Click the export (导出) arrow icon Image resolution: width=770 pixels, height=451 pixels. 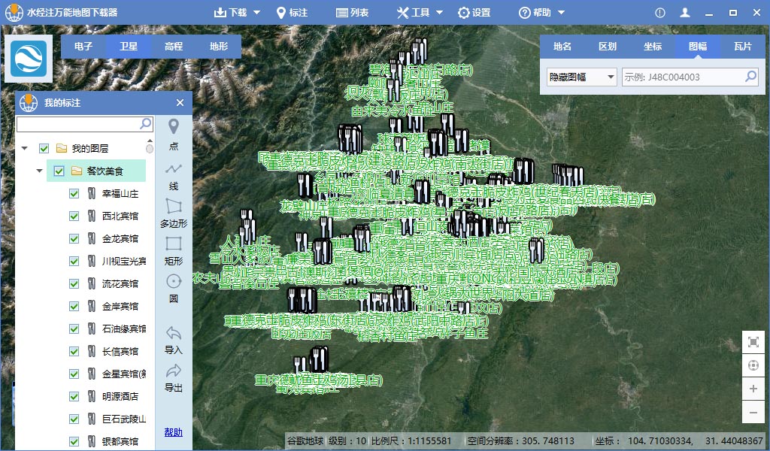pyautogui.click(x=174, y=371)
